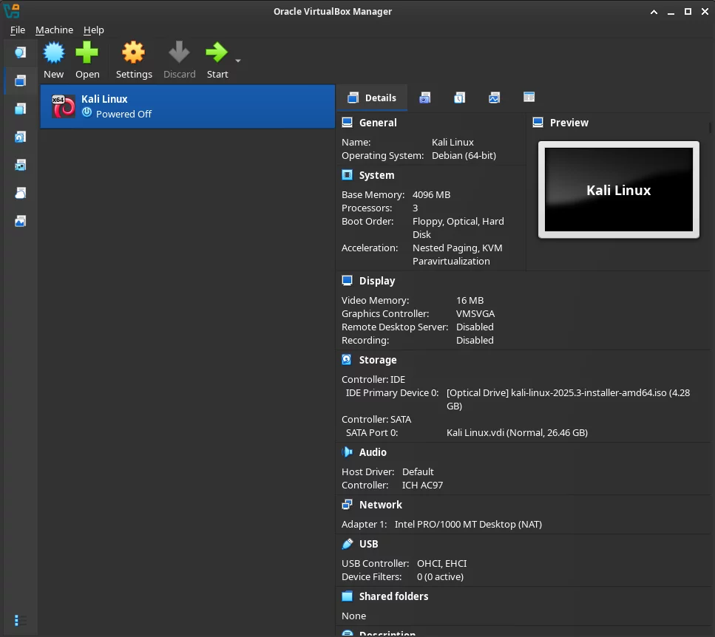
Task: Click the Kali Linux preview thumbnail
Action: tap(618, 190)
